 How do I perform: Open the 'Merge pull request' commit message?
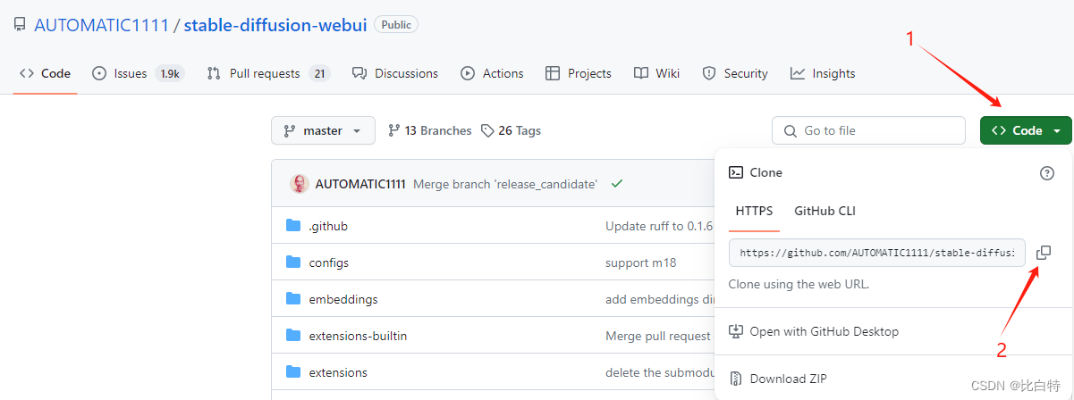pos(658,336)
